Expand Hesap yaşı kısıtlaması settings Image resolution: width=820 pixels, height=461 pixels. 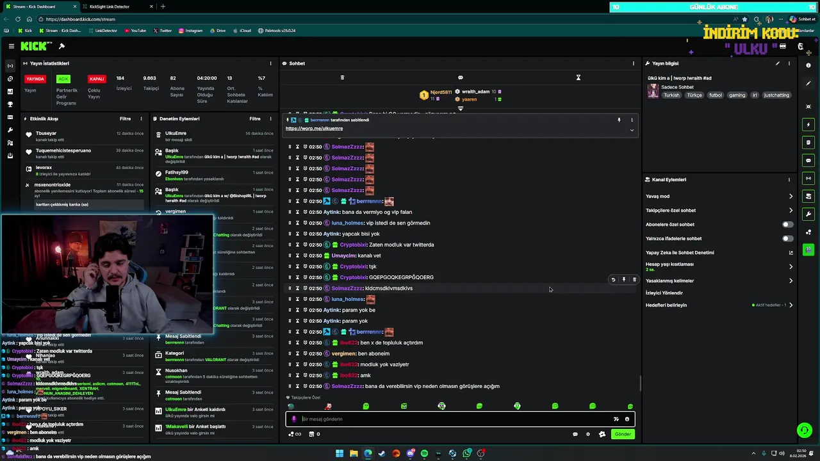(x=791, y=266)
